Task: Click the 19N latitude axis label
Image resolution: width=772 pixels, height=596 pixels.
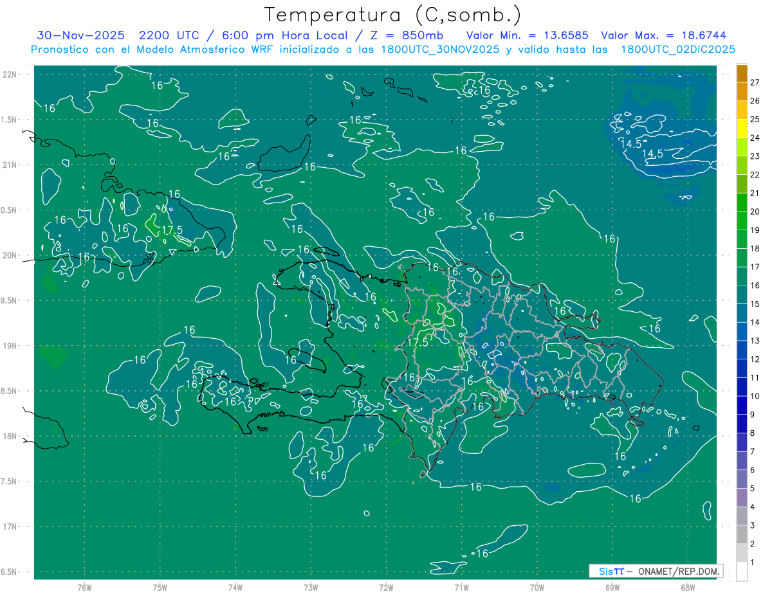Action: [10, 346]
